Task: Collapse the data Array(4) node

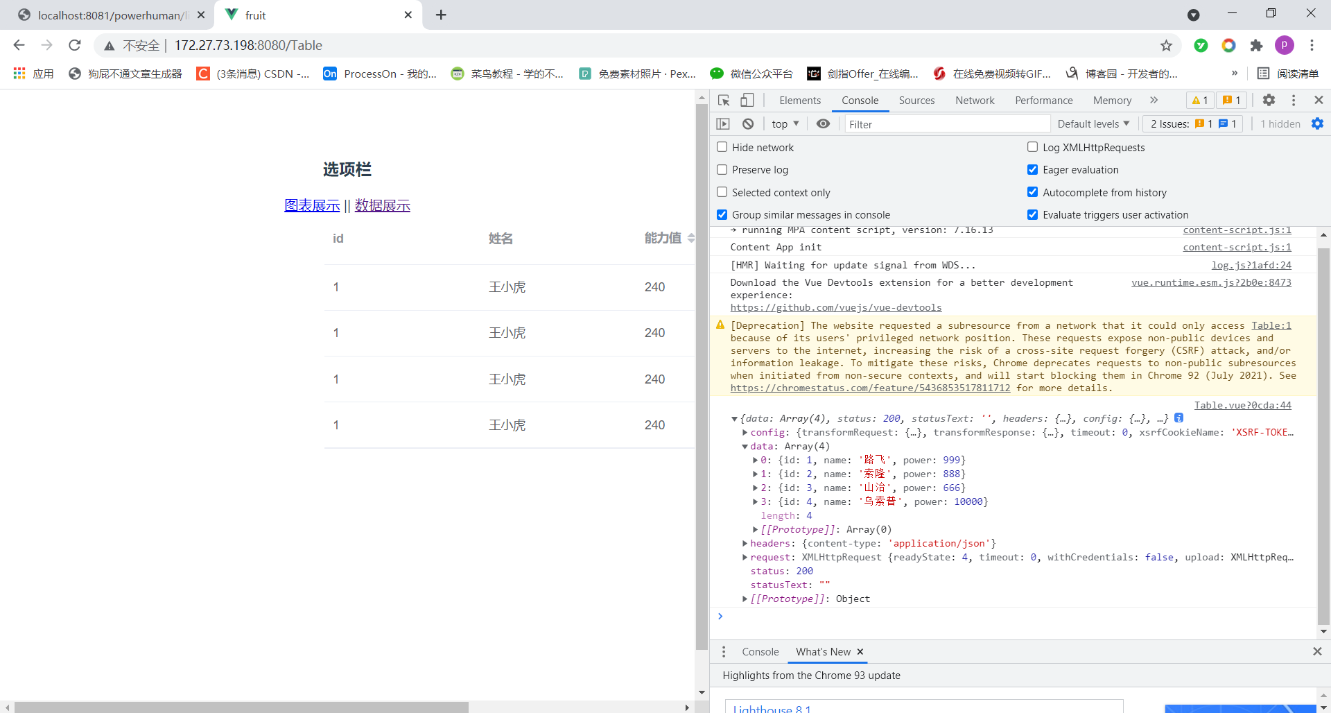Action: click(x=745, y=446)
